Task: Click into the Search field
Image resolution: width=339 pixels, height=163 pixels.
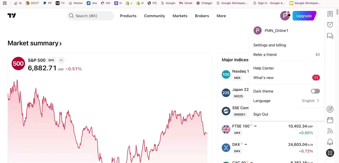Action: click(91, 16)
